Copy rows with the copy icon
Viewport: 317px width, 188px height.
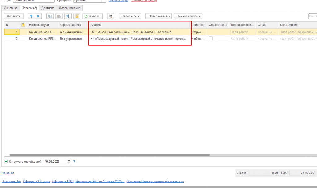click(50, 16)
